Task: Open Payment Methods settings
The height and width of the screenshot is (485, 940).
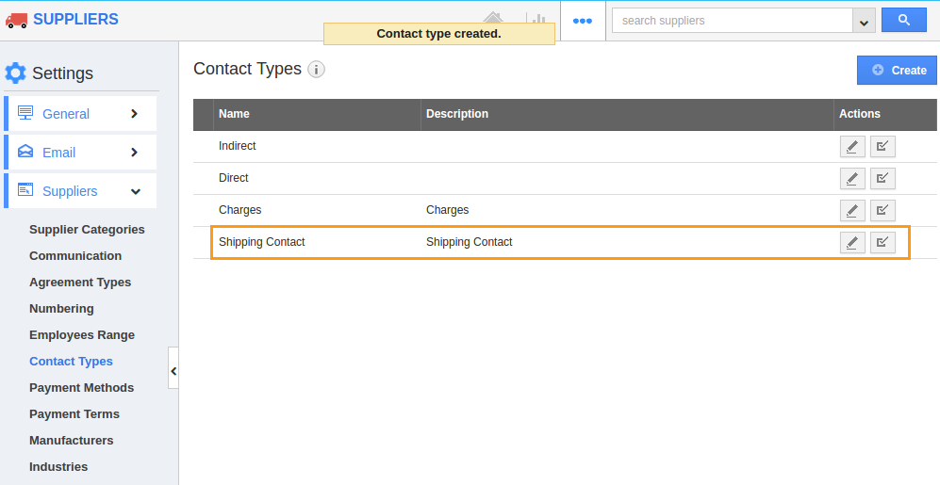Action: 81,387
